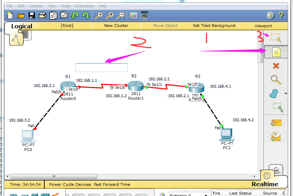Viewport: 293px width, 196px height.
Task: Expand the shape tool dropdown arrow
Action: click(x=286, y=94)
